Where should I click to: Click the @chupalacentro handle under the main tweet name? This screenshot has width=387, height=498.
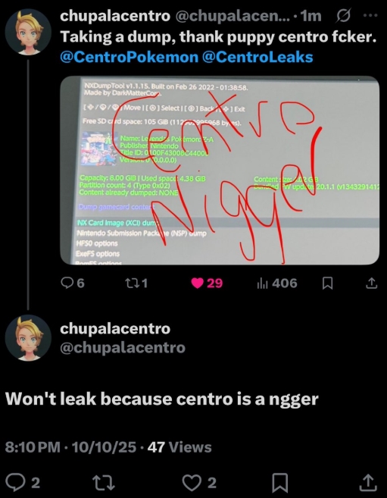(x=123, y=347)
